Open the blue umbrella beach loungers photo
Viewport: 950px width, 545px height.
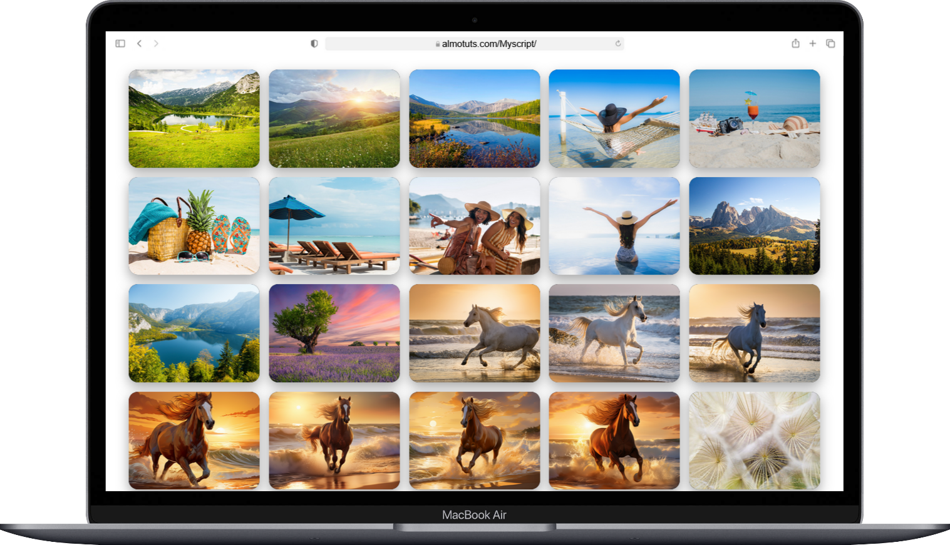pos(334,226)
